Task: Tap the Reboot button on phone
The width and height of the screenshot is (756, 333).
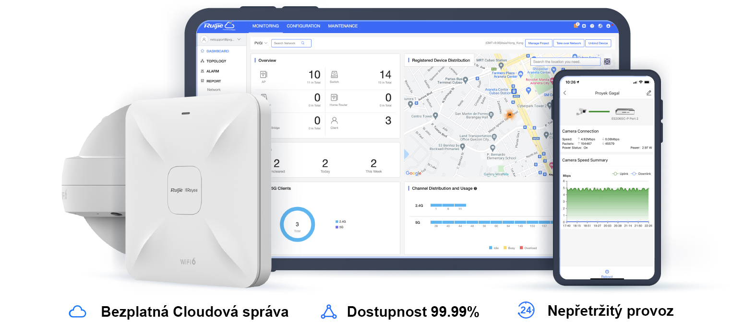Action: pos(607,274)
